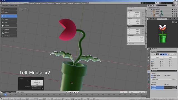Select the Annotate tool
Viewport: 178px width, 100px height.
(9, 29)
